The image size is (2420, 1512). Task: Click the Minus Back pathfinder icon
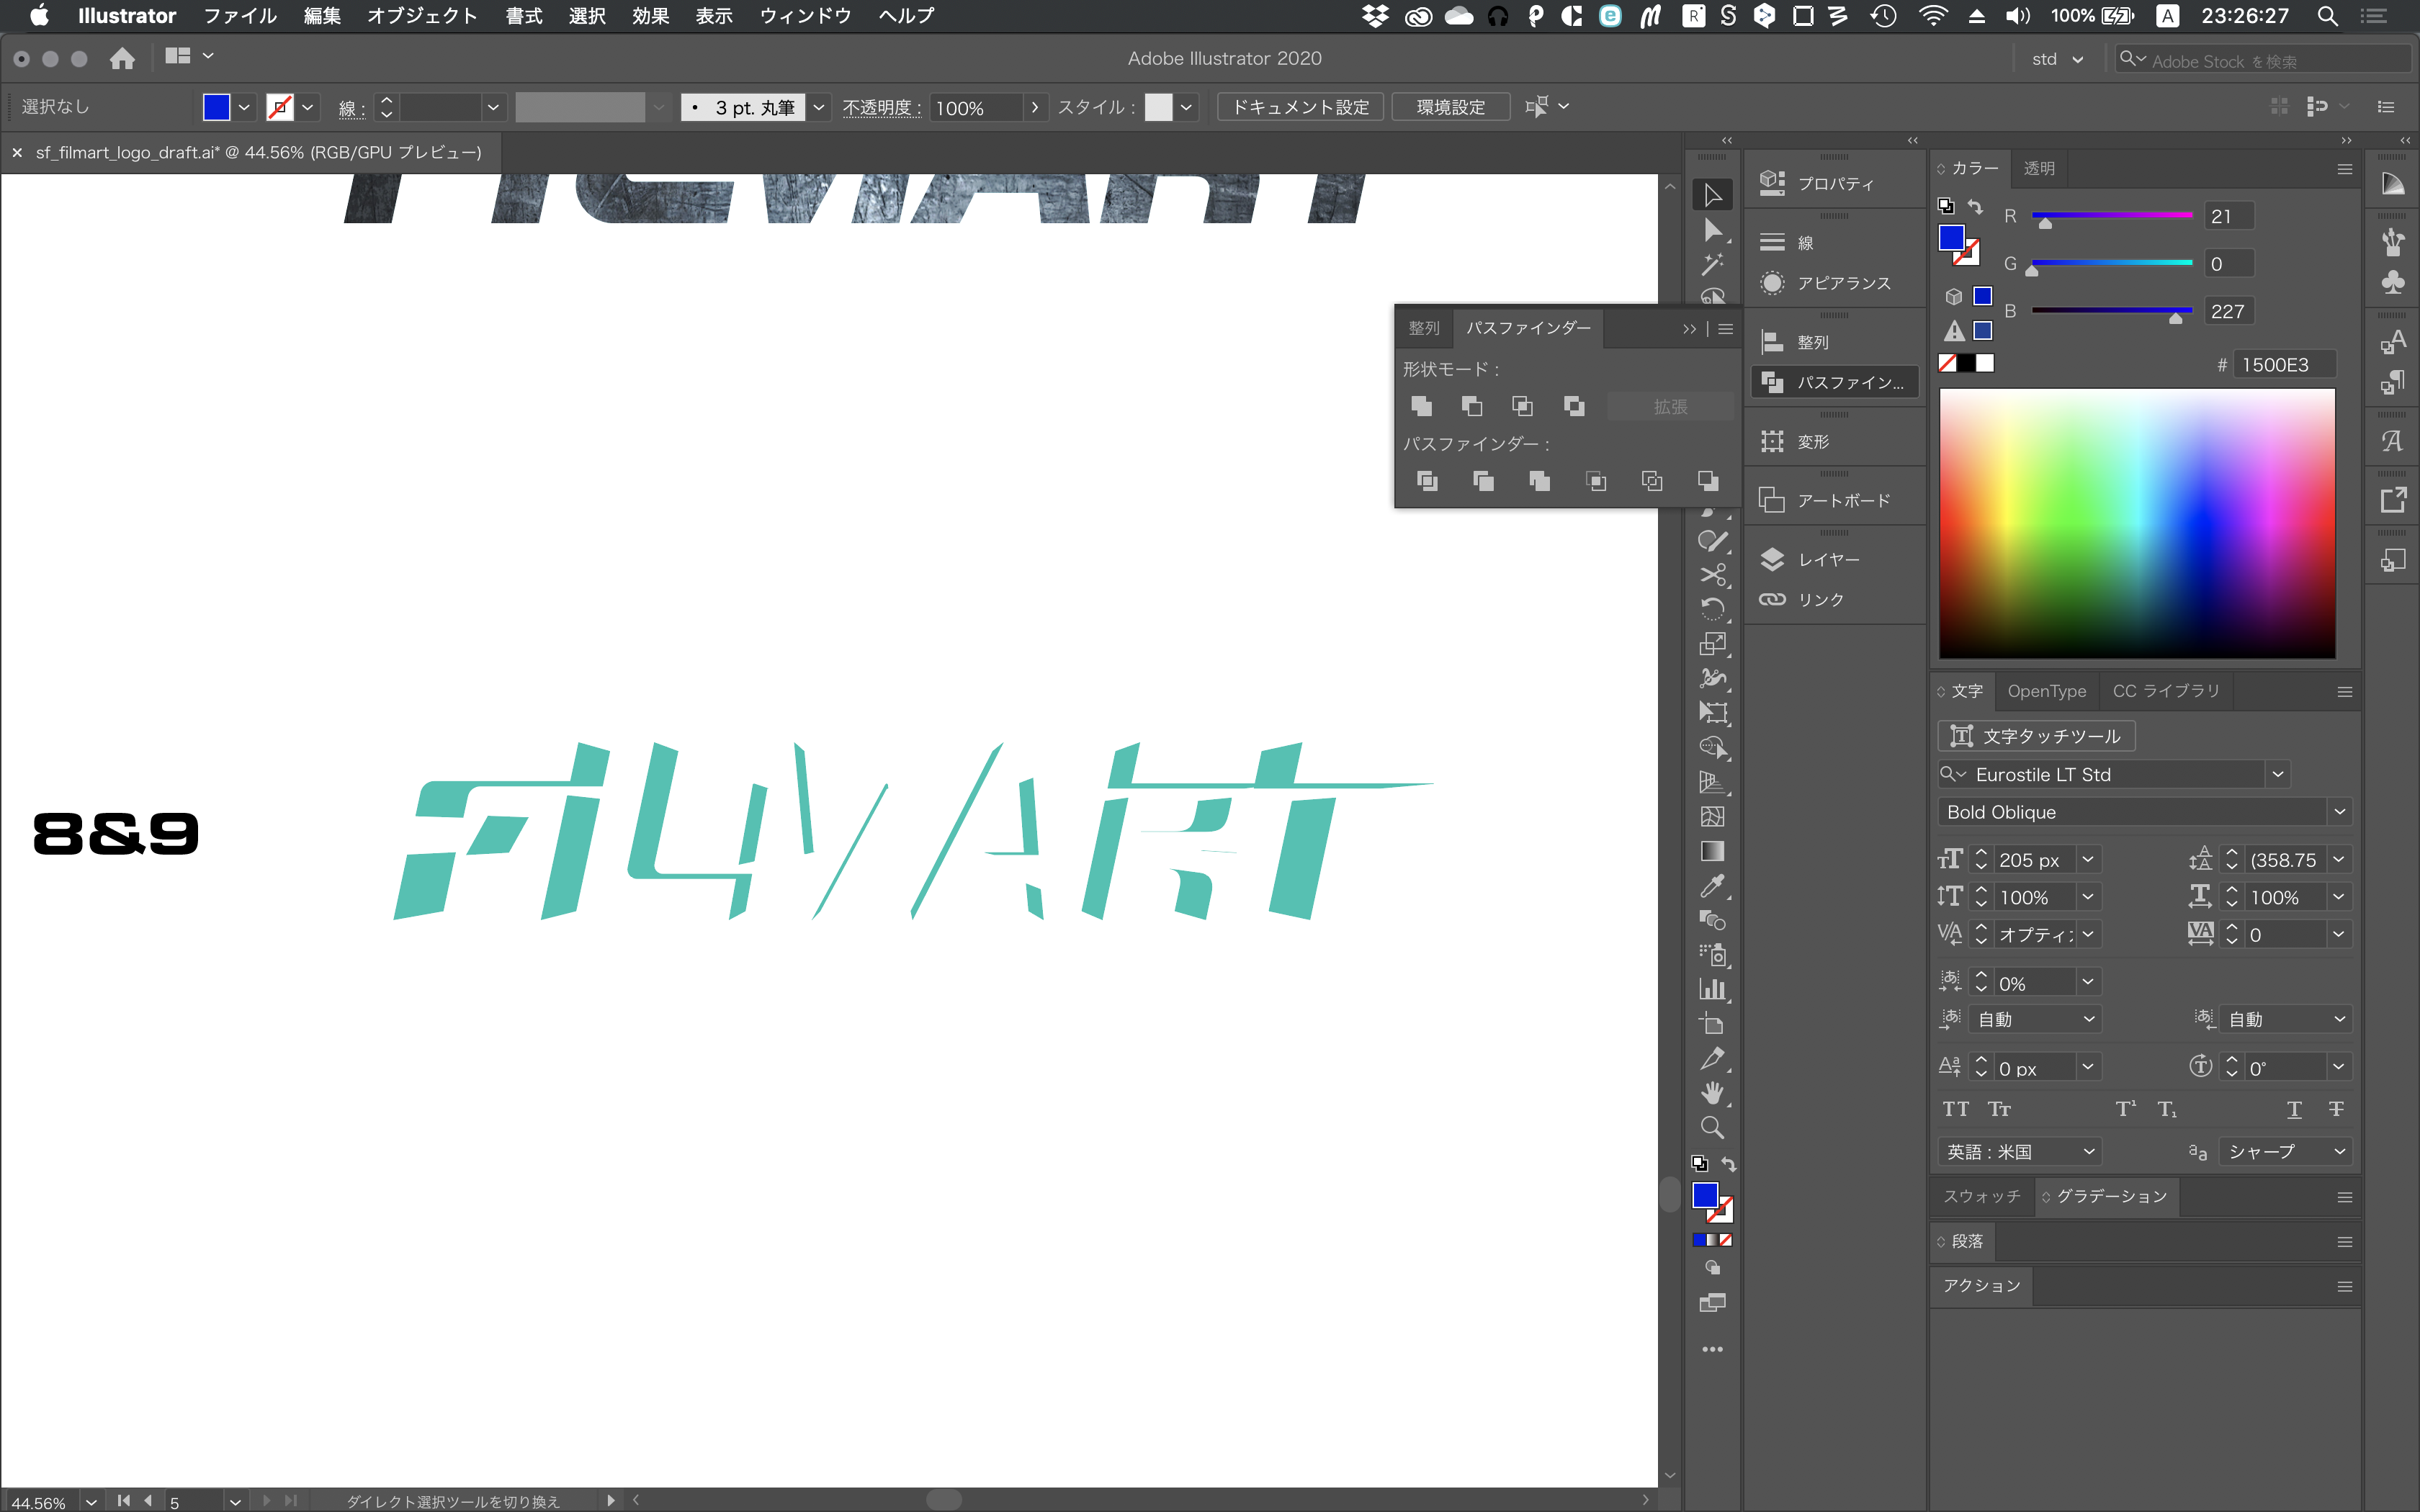pyautogui.click(x=1708, y=481)
